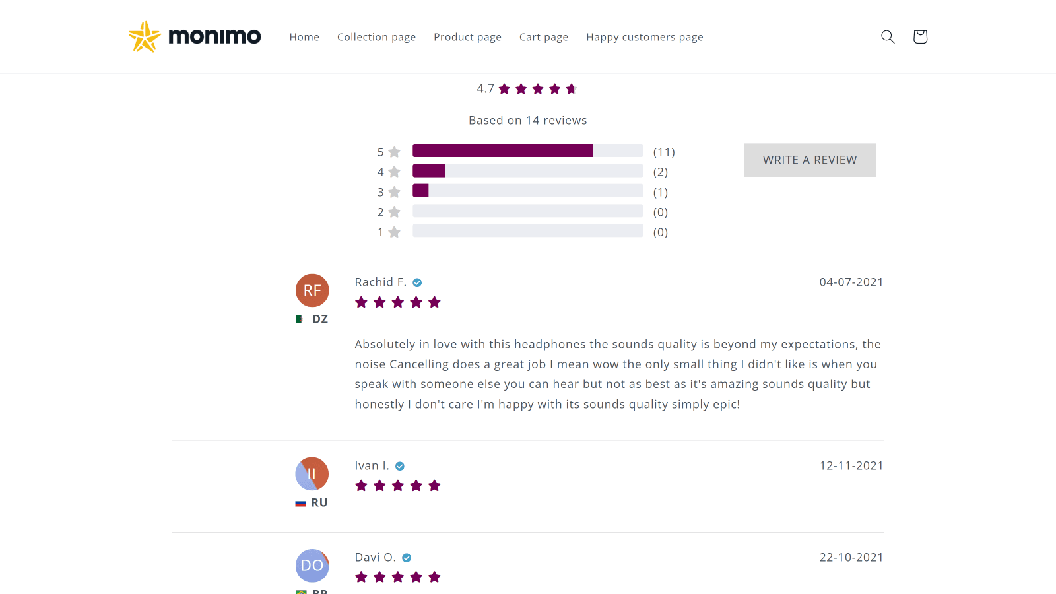Viewport: 1056px width, 594px height.
Task: Open the Collection page menu item
Action: point(376,37)
